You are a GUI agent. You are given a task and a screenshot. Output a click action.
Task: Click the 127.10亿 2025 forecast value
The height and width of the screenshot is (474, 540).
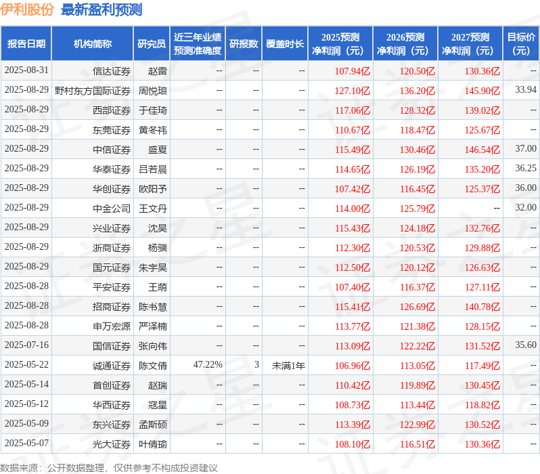(x=353, y=91)
